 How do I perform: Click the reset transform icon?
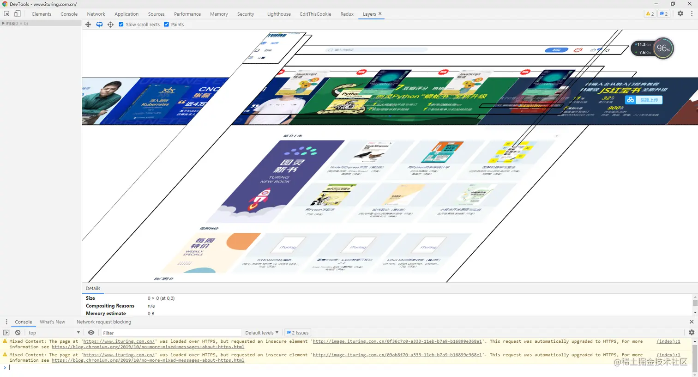point(110,24)
